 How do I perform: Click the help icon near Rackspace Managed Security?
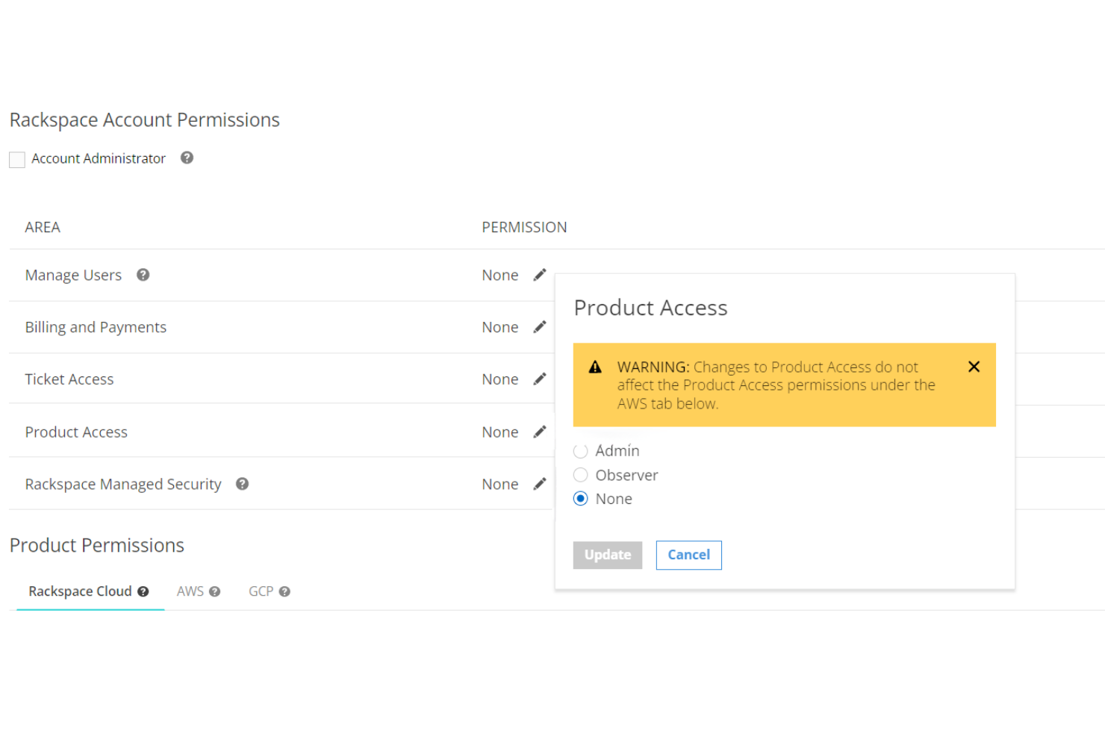242,484
